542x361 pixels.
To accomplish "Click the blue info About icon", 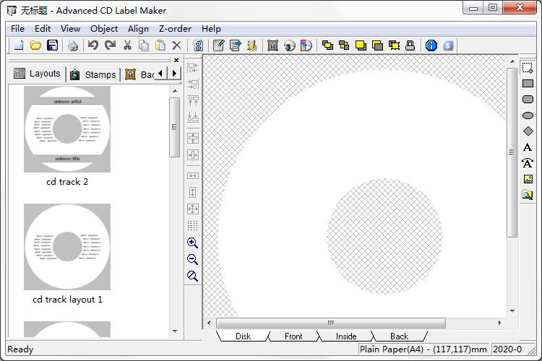I will coord(431,45).
